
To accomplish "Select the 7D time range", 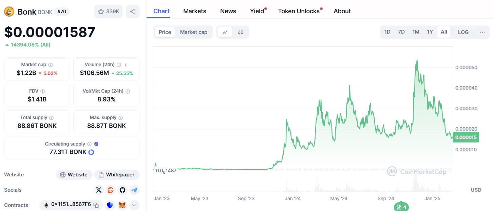I will coord(401,32).
